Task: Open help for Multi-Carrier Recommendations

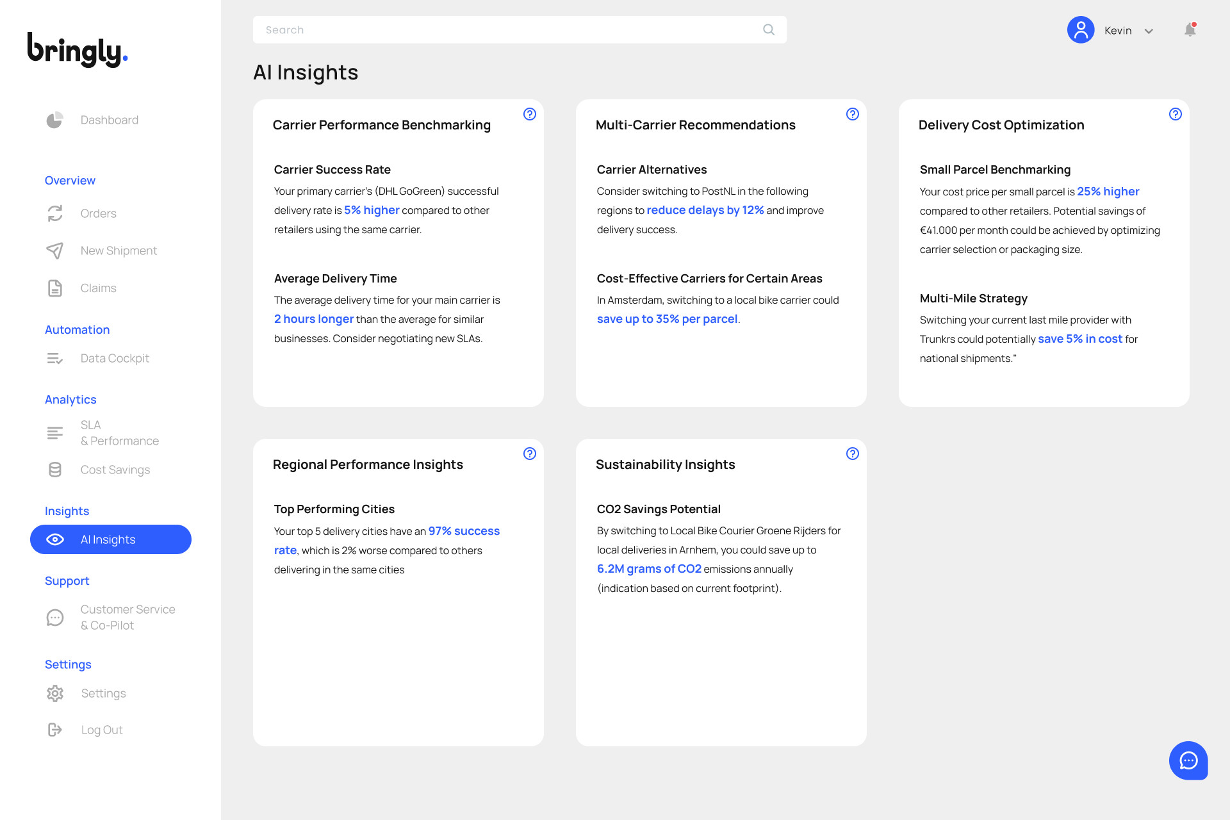Action: (852, 114)
